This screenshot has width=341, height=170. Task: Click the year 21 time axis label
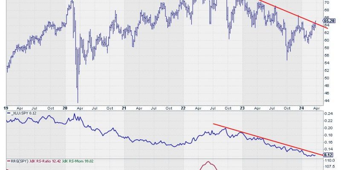tap(124, 108)
